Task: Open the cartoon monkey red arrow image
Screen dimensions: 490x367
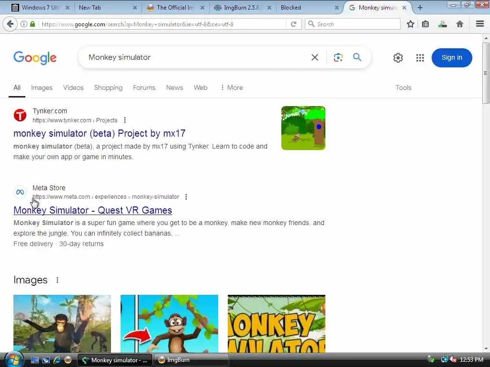Action: click(169, 324)
